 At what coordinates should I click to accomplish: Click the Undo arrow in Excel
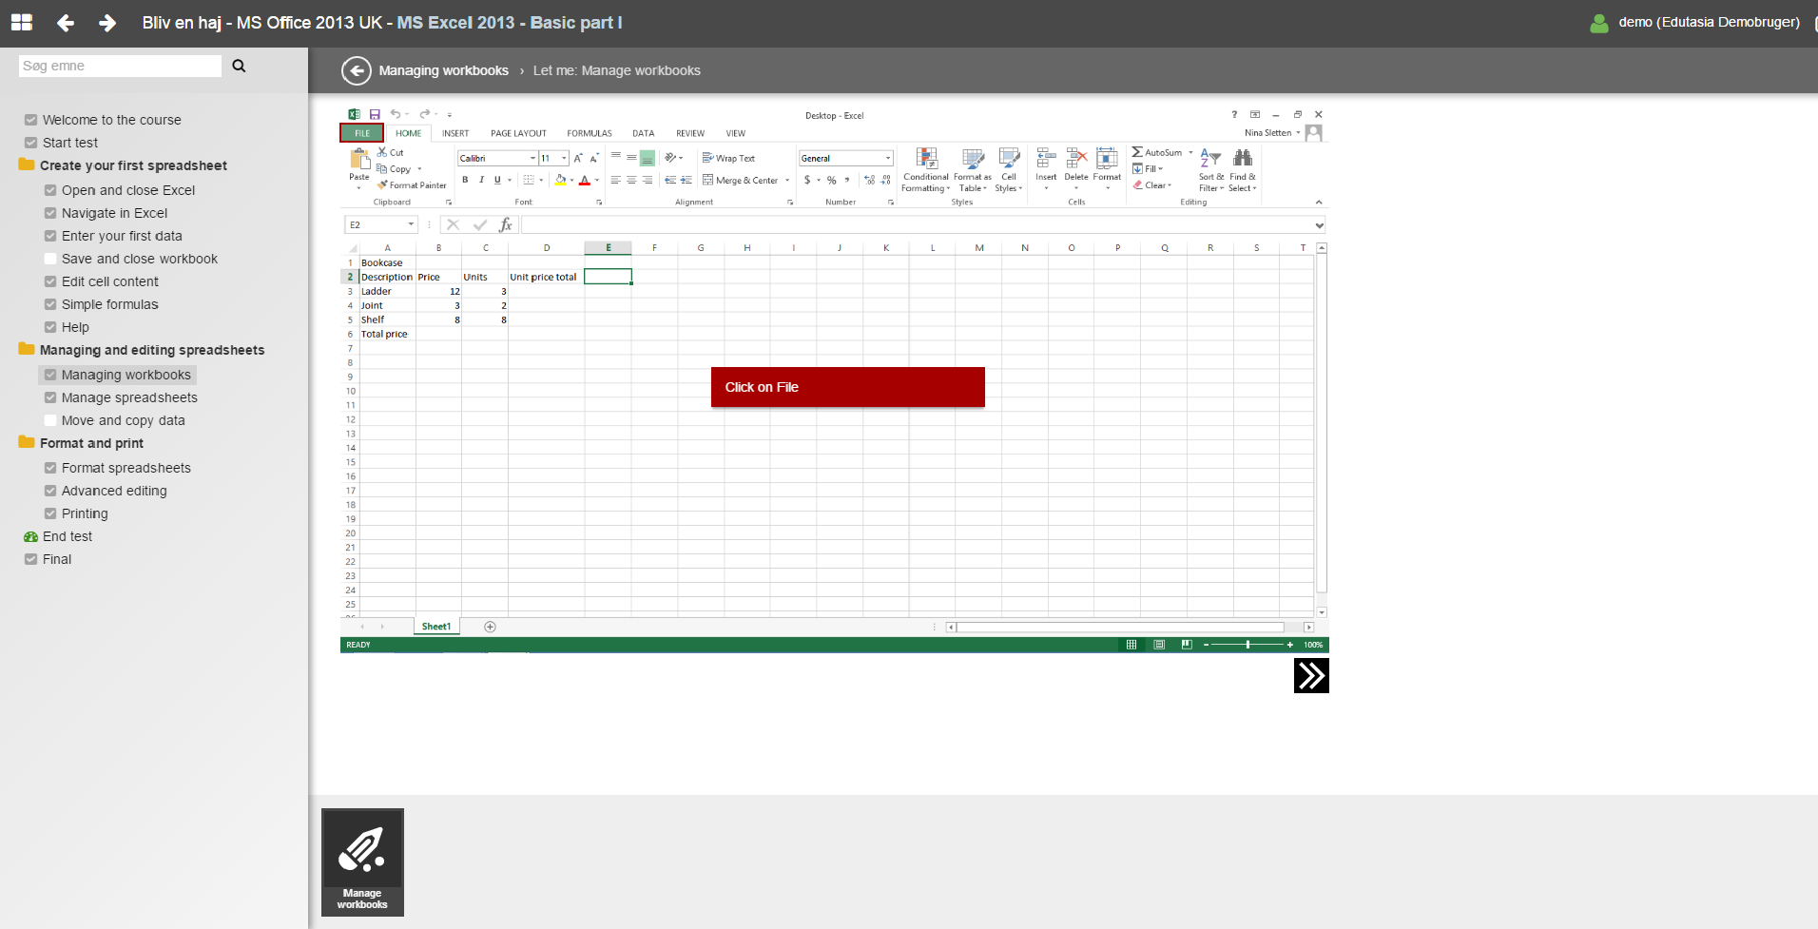coord(395,114)
